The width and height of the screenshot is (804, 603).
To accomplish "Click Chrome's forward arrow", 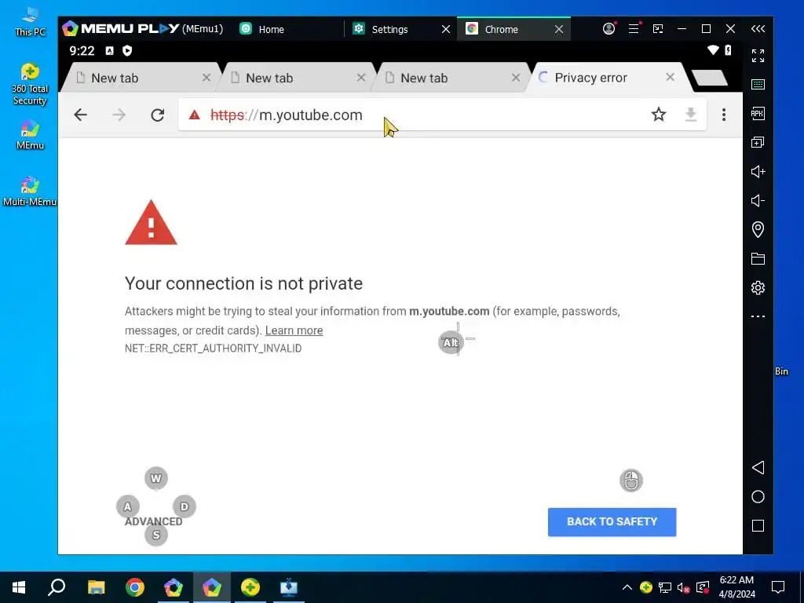I will point(119,115).
